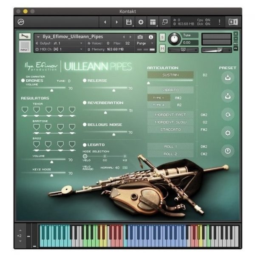Click the Keys Noise slider

43,174
